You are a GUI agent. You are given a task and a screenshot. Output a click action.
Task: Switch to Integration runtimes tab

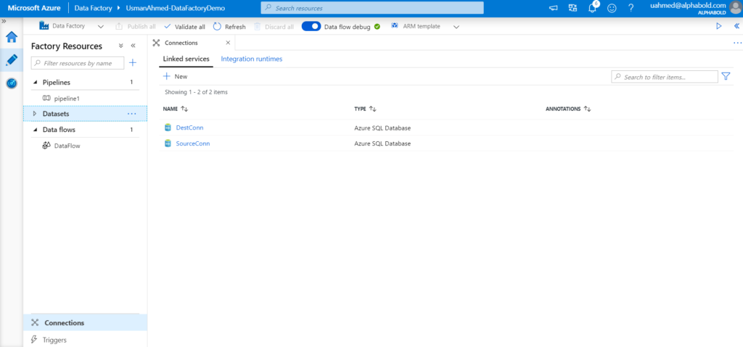[252, 59]
